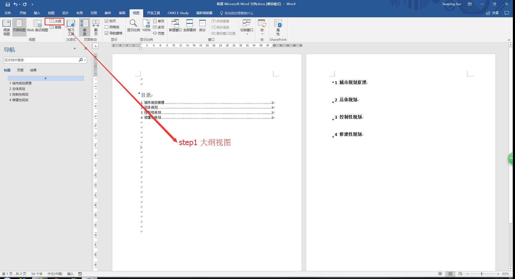The width and height of the screenshot is (515, 279).
Task: Toggle 插入 insert mode in status bar
Action: coord(70,274)
